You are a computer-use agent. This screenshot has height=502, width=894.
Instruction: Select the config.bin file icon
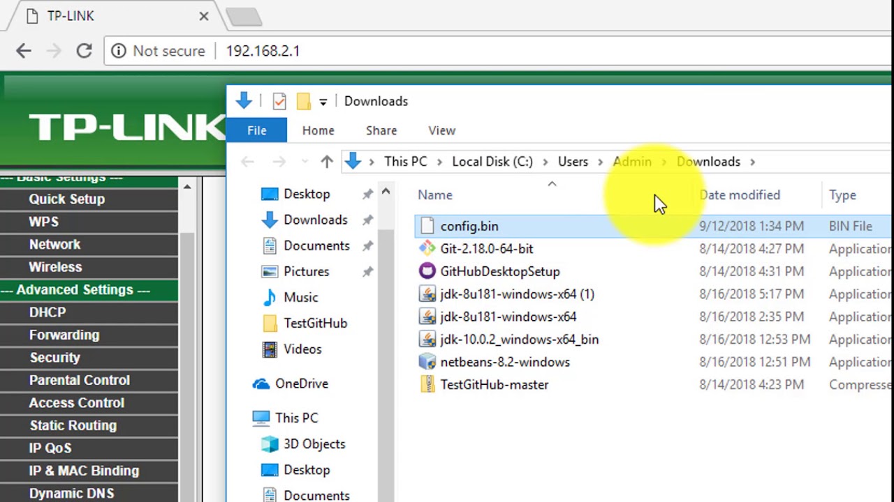[x=427, y=226]
